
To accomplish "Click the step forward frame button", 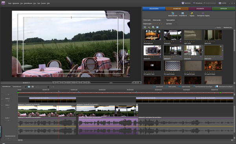I will coord(78,83).
